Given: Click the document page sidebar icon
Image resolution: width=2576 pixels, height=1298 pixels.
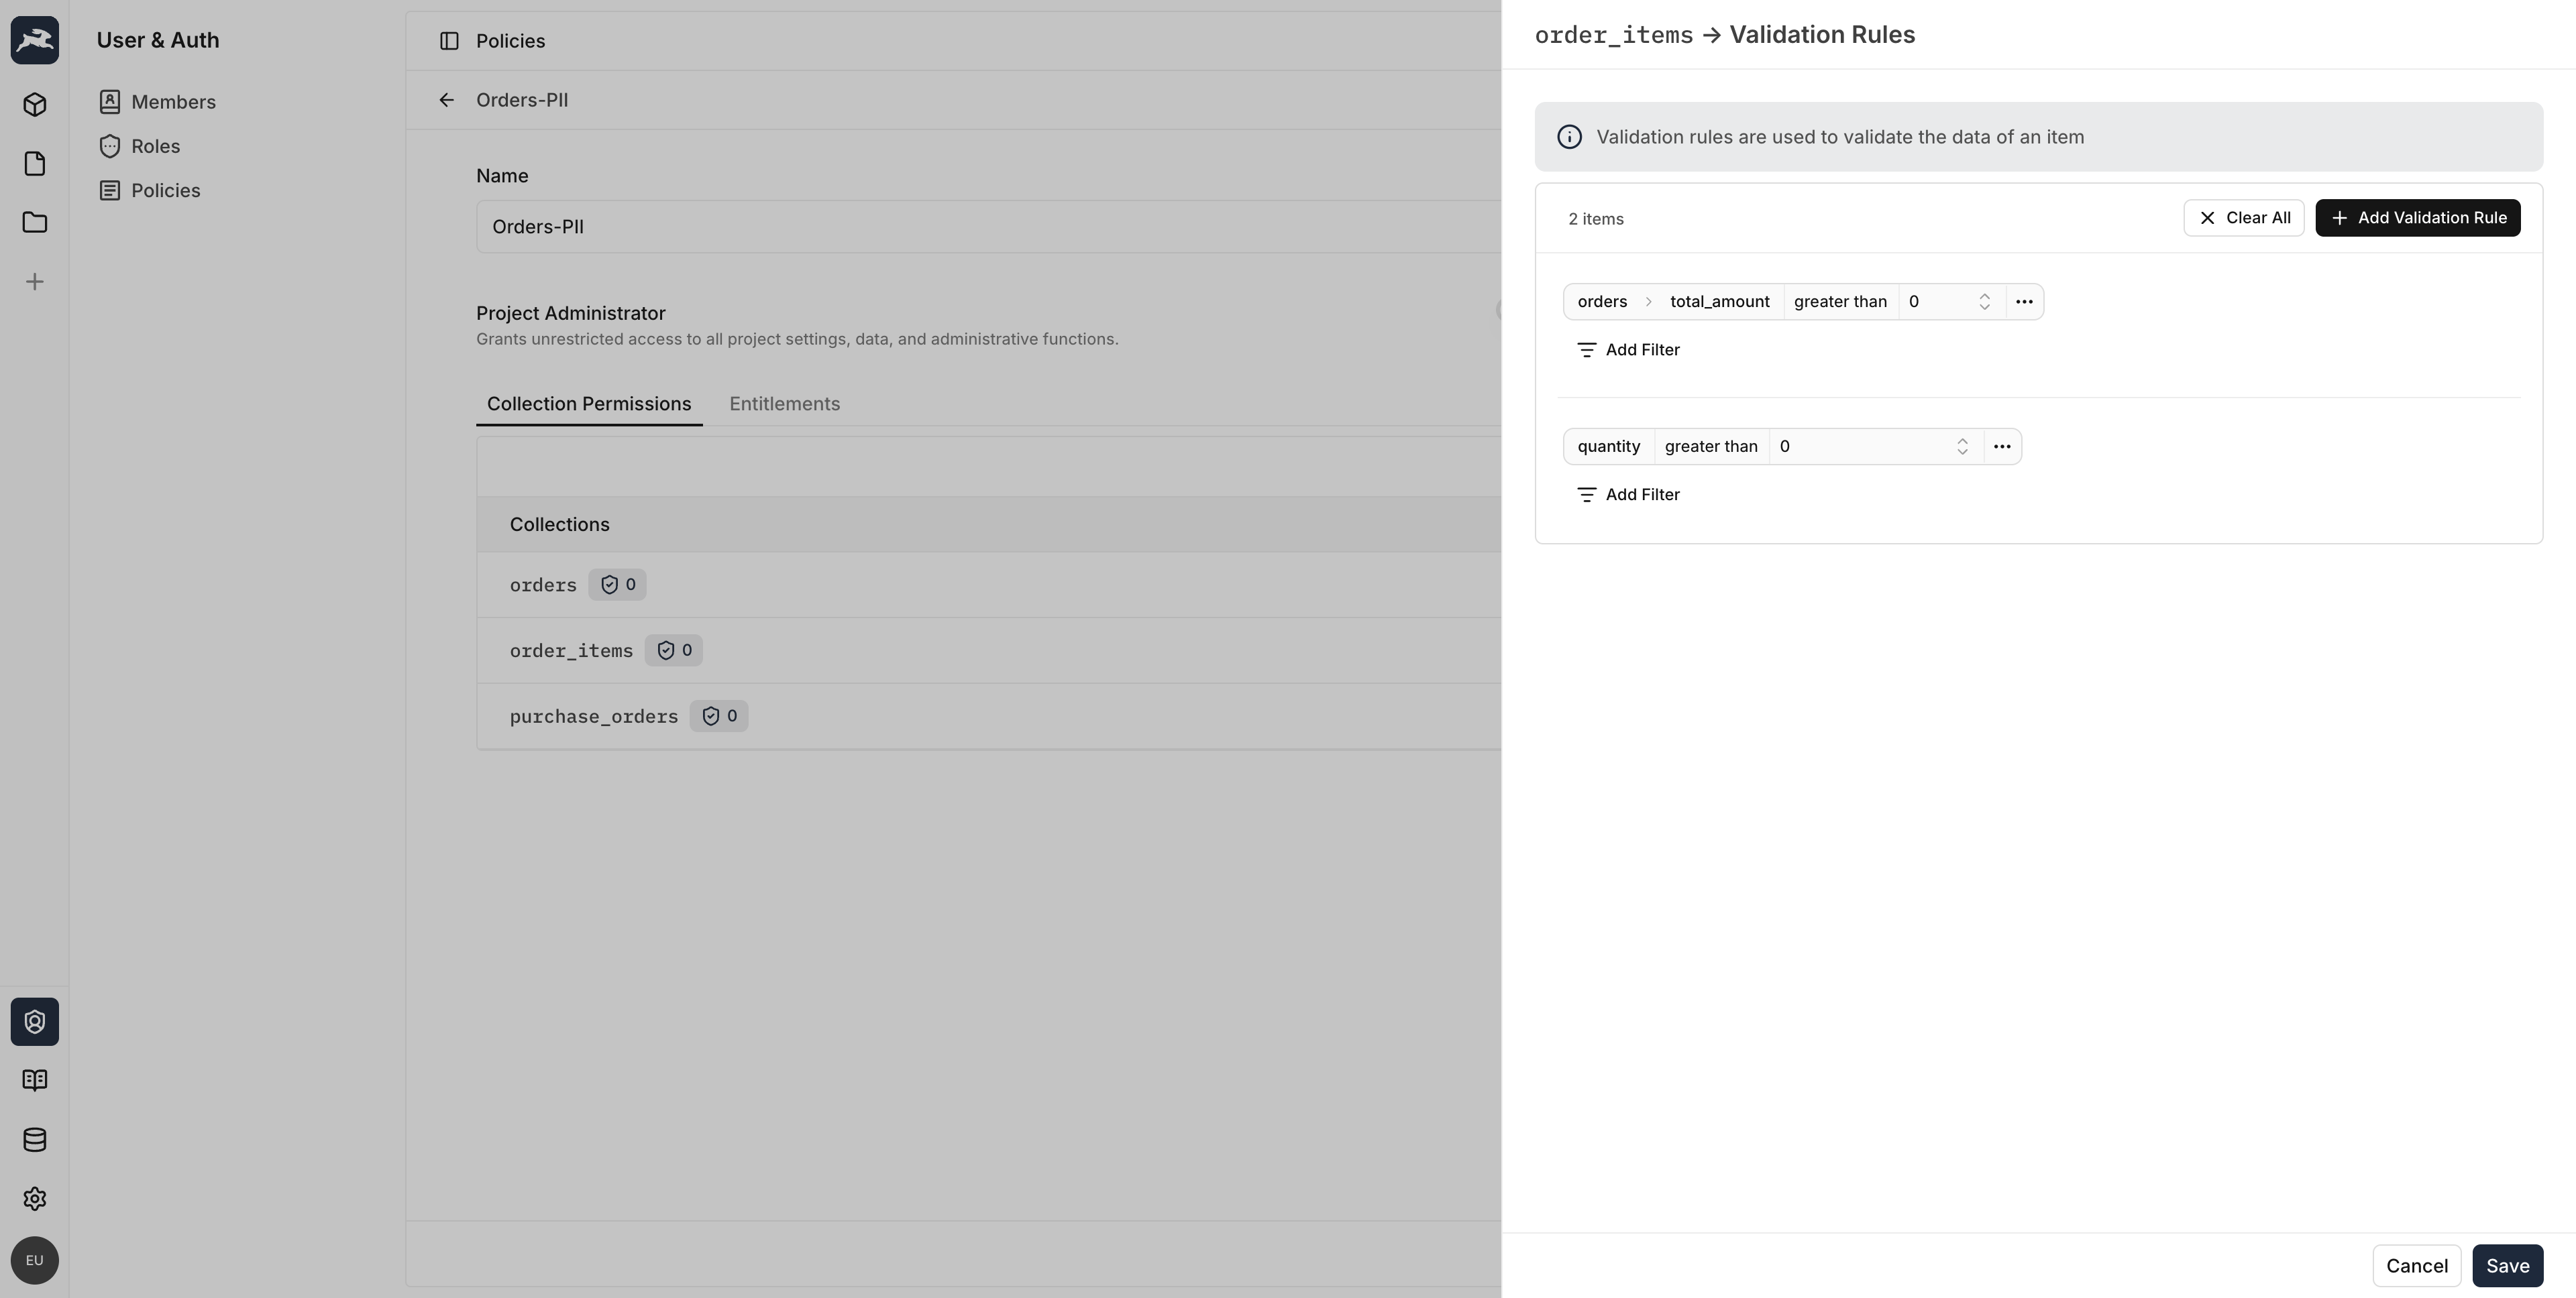Looking at the screenshot, I should point(34,164).
